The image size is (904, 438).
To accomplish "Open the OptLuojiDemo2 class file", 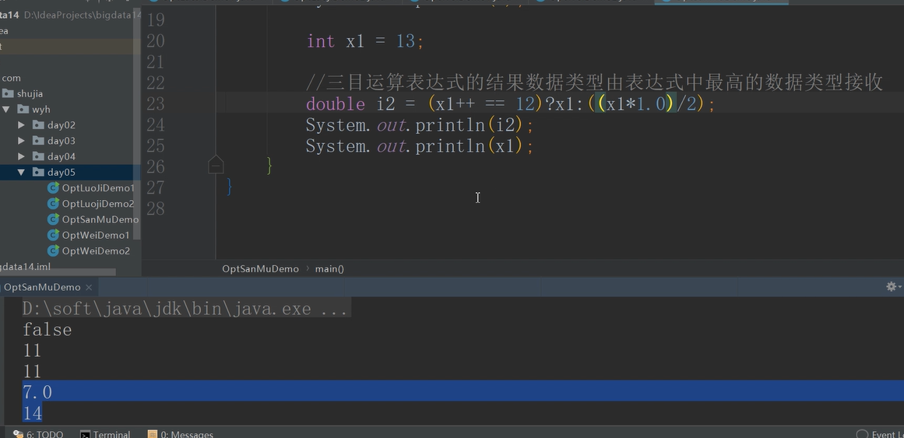I will click(98, 203).
